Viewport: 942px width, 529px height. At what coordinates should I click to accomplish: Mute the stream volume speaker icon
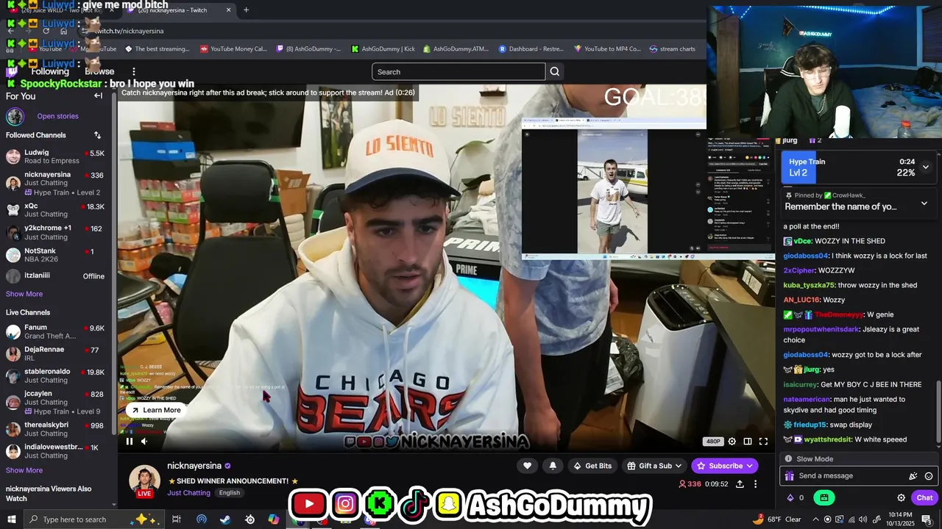[x=144, y=441]
